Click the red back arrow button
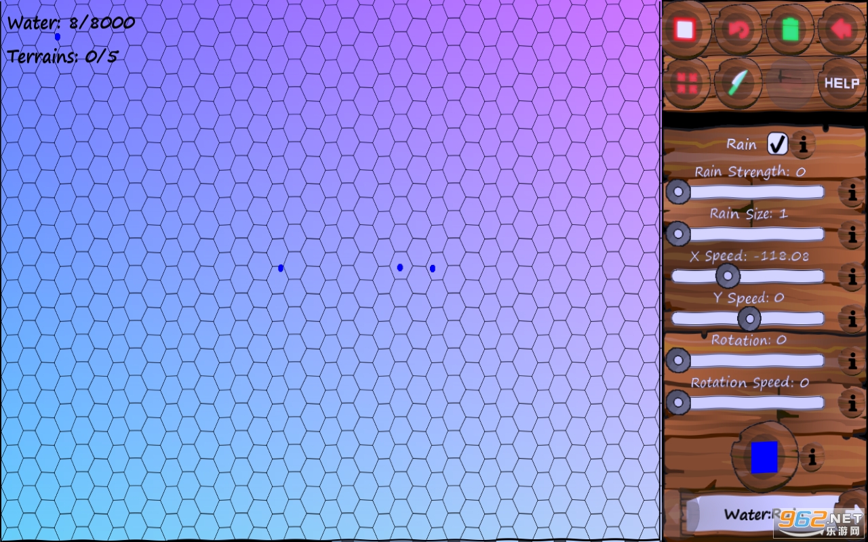The image size is (868, 542). pos(842,29)
